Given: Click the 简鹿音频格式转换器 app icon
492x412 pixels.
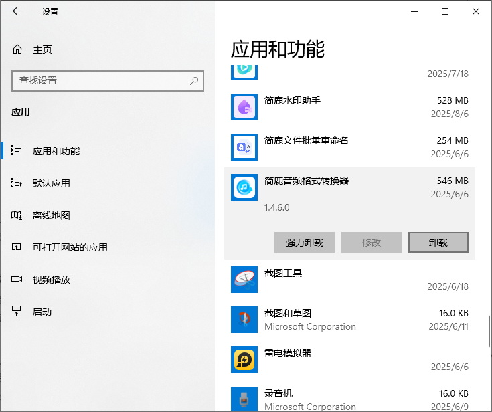Looking at the screenshot, I should click(x=244, y=187).
